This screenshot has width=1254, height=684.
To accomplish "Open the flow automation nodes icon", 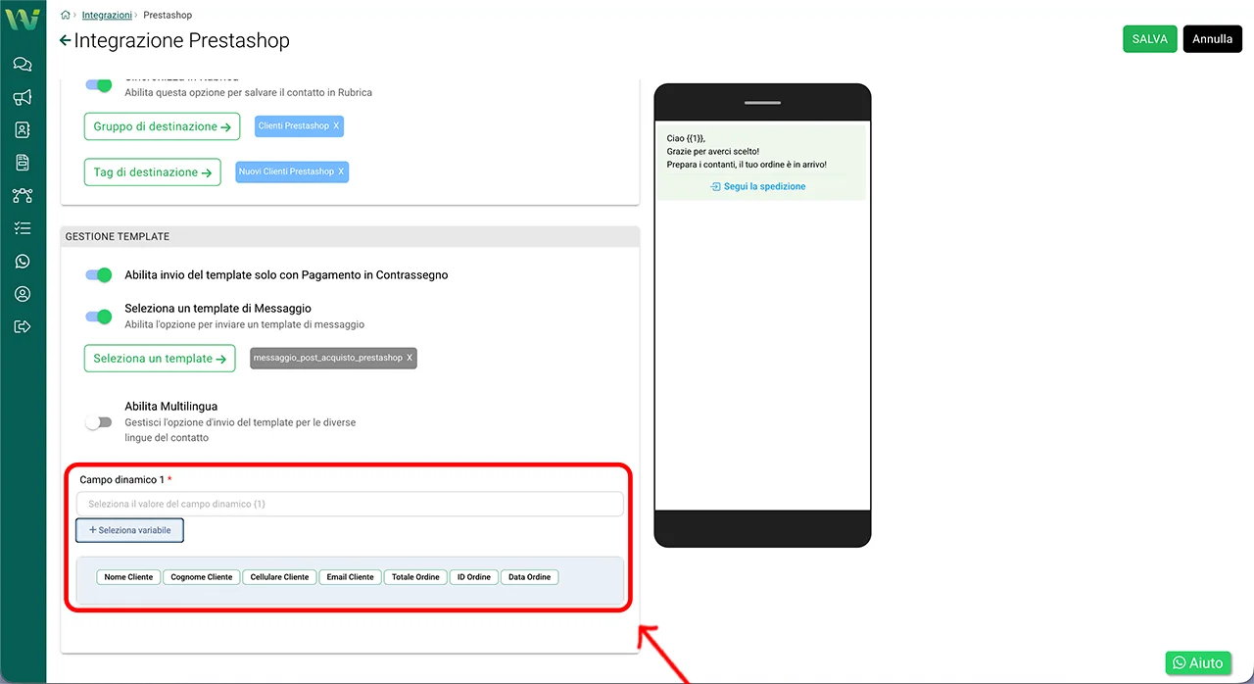I will [23, 196].
